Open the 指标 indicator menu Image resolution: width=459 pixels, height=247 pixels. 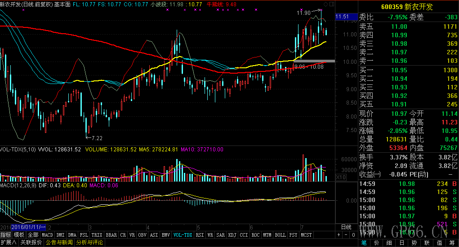(6, 235)
